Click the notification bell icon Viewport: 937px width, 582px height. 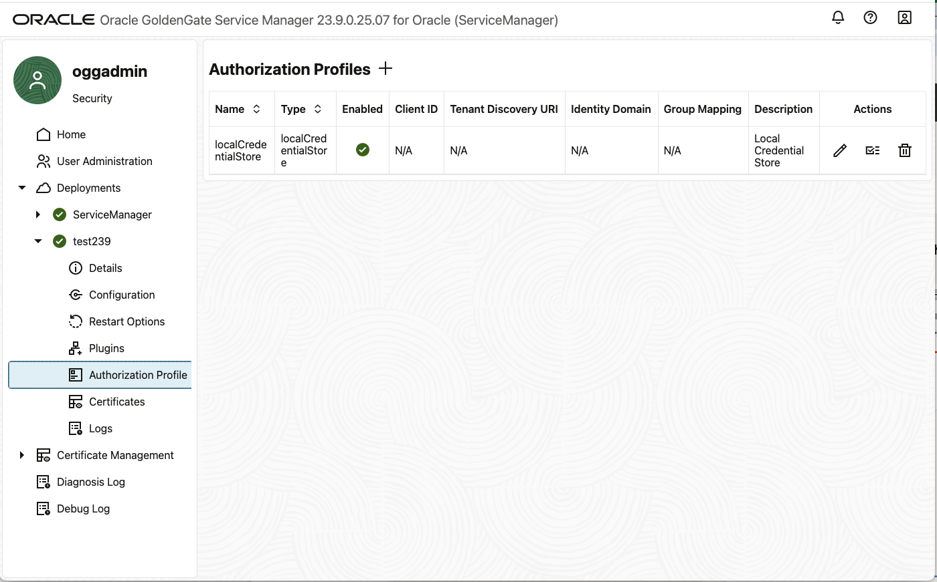(838, 17)
